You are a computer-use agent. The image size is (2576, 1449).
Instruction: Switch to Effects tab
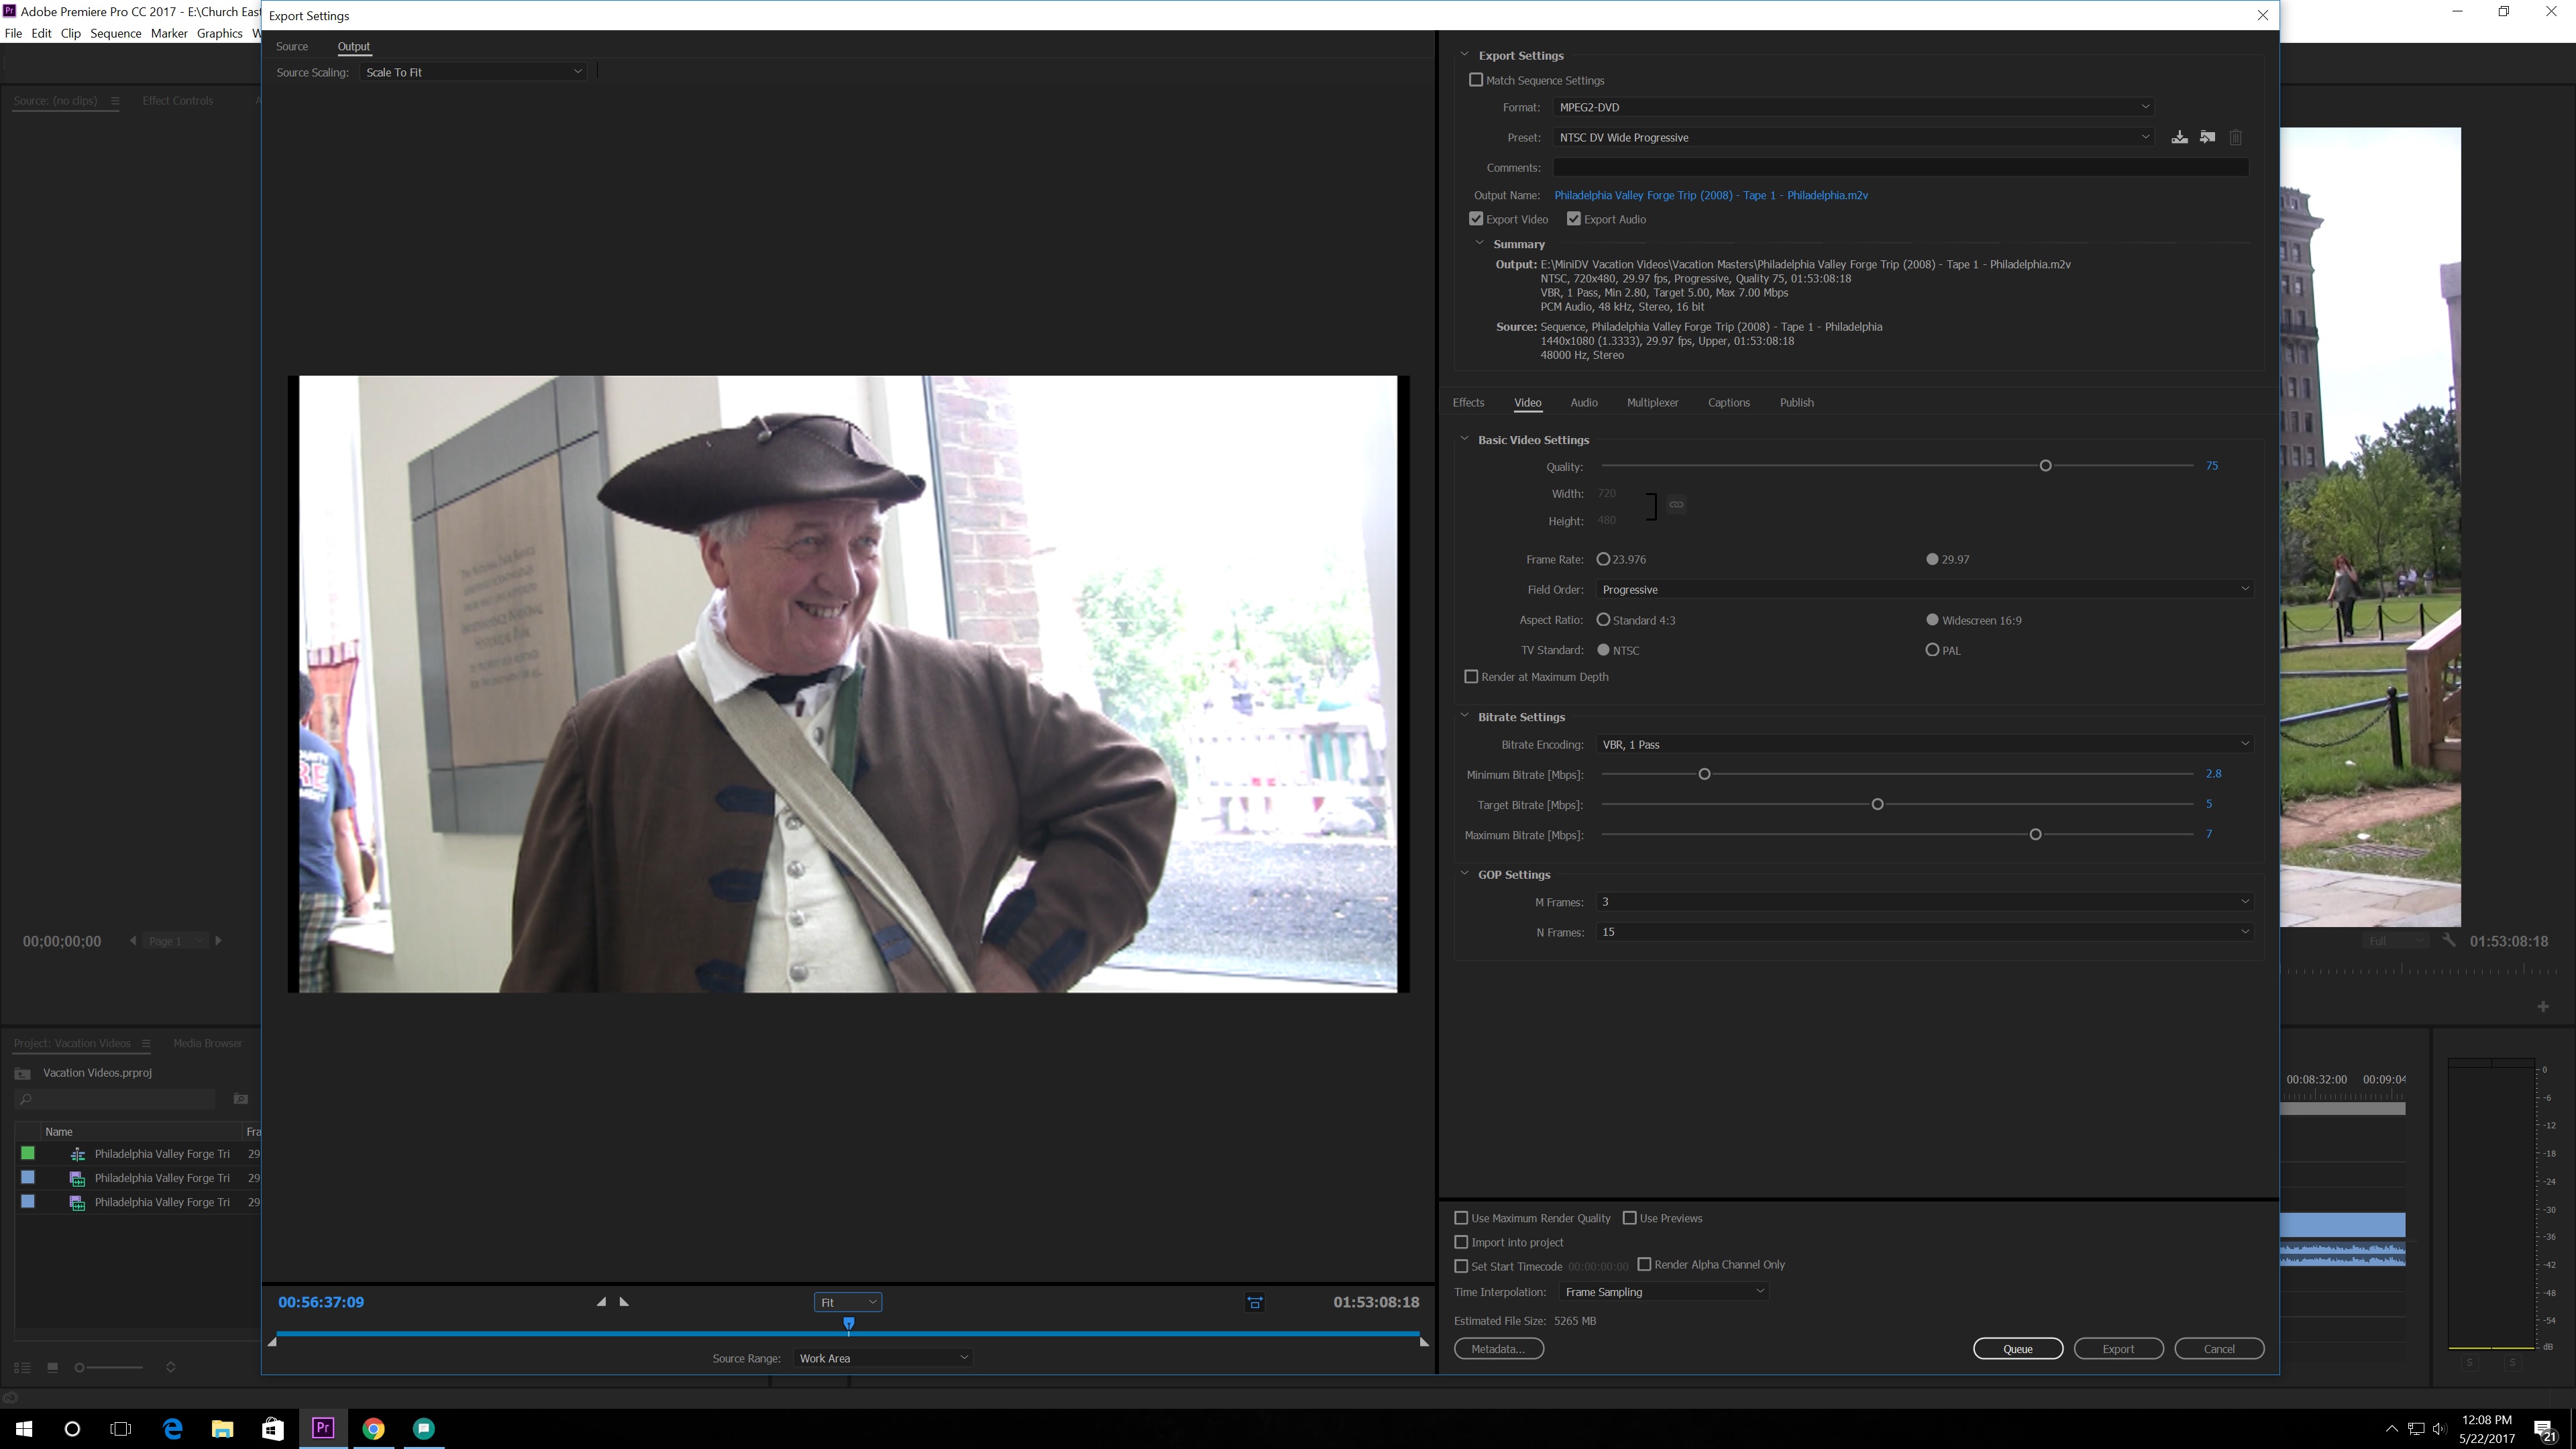pyautogui.click(x=1468, y=402)
